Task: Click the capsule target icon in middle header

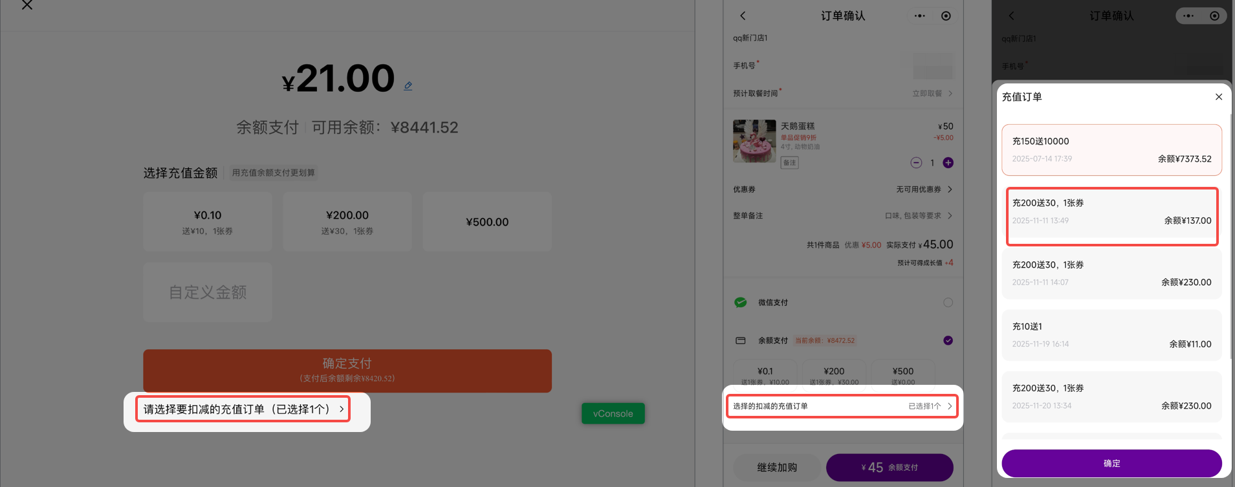Action: tap(946, 16)
